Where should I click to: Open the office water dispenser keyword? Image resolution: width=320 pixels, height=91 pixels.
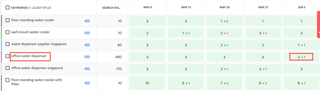pos(29,56)
